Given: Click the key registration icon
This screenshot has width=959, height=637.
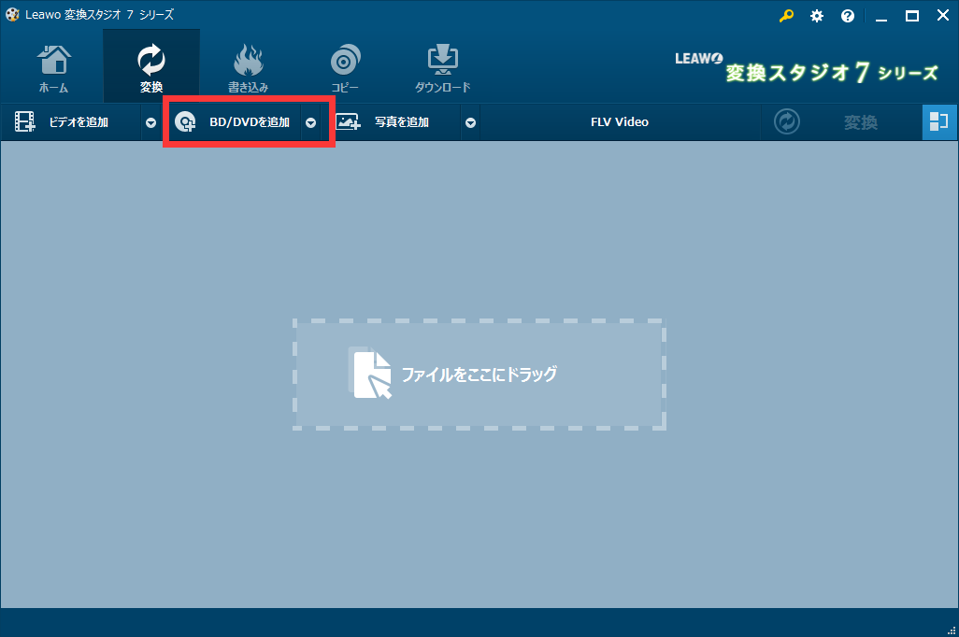Looking at the screenshot, I should (786, 16).
